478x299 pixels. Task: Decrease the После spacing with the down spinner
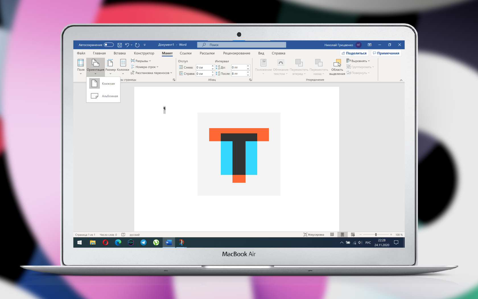click(x=248, y=75)
